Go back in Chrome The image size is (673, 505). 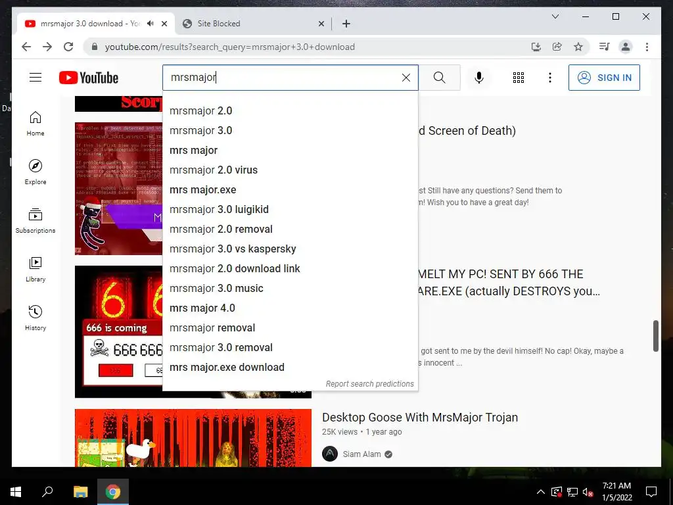point(26,47)
